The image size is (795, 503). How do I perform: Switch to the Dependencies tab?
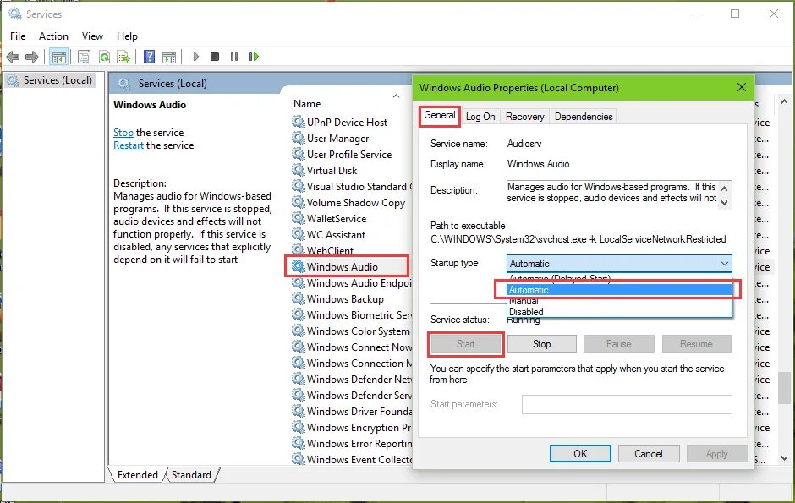pos(584,117)
